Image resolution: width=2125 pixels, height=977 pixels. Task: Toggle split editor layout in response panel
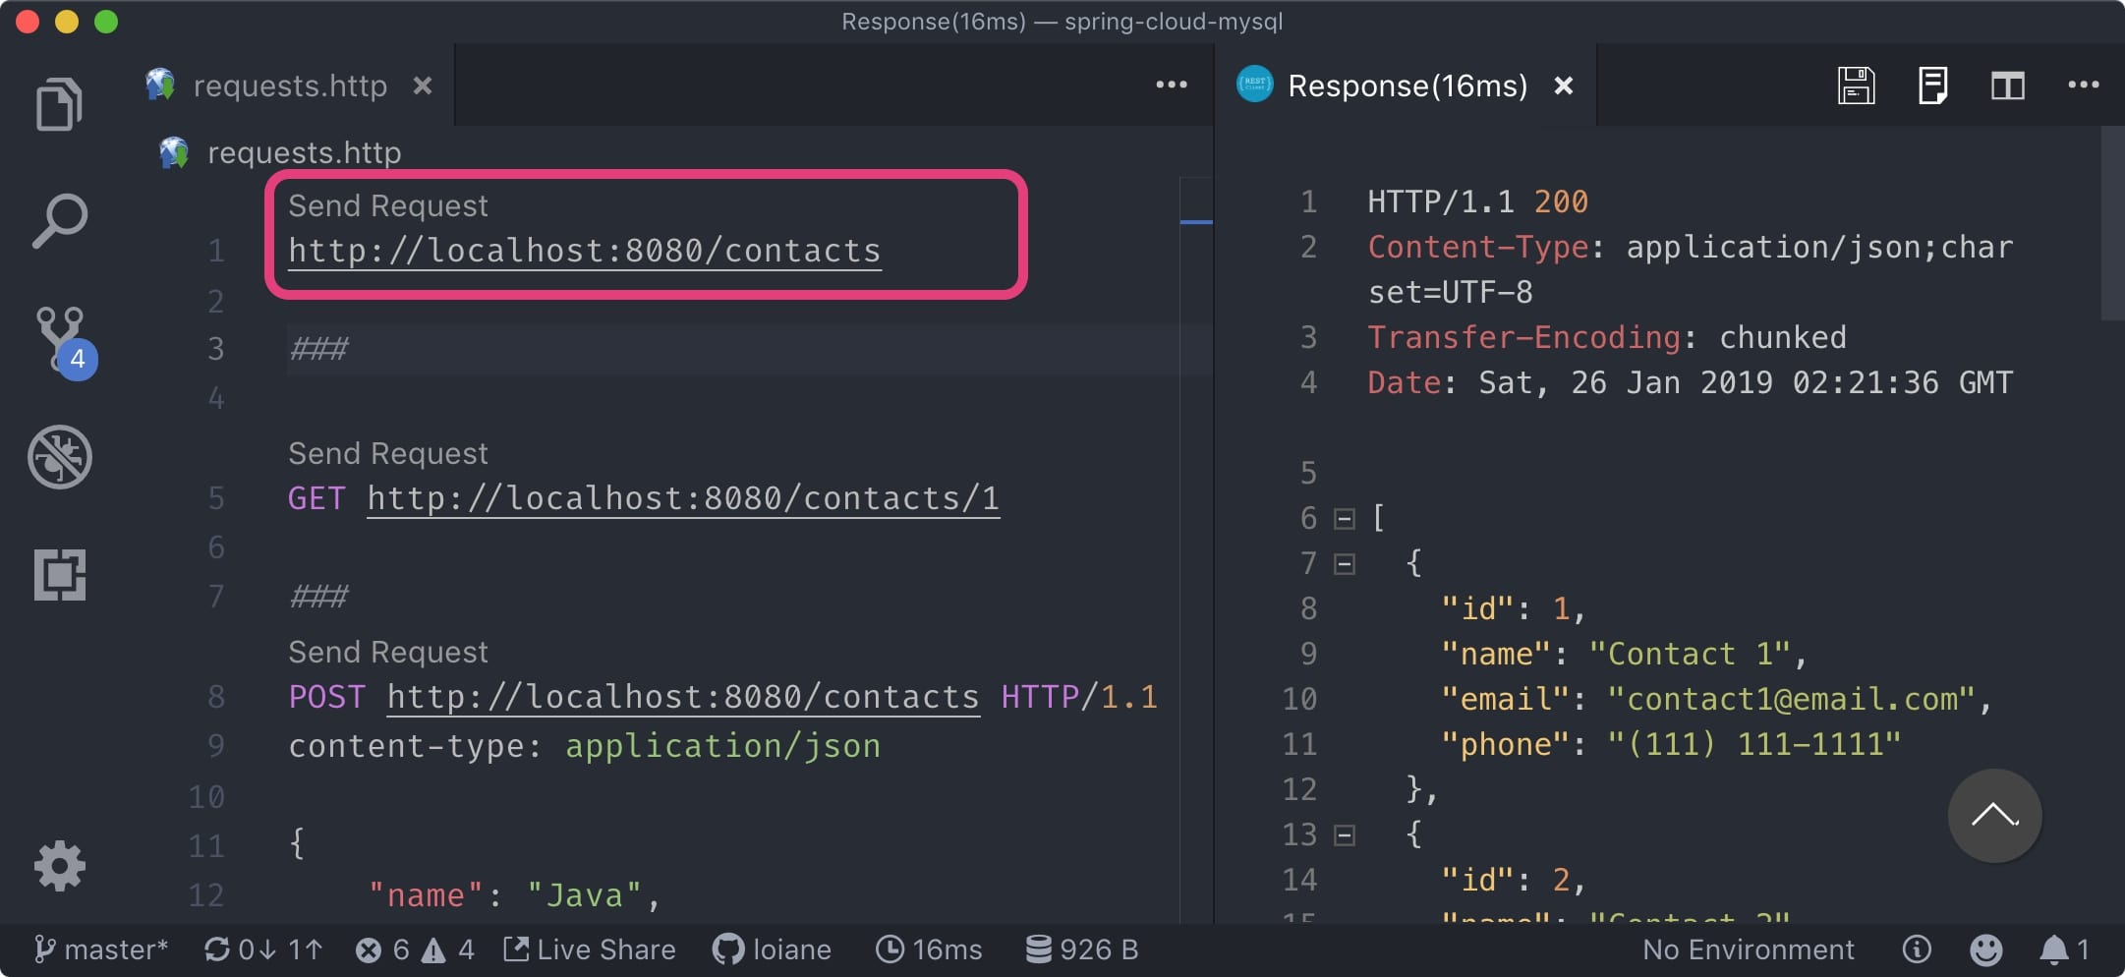[x=2008, y=86]
